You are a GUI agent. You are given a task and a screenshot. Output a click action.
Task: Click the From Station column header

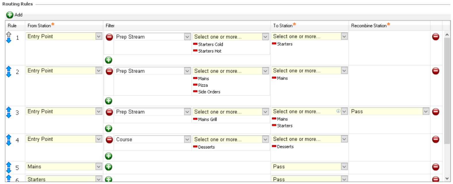[39, 26]
